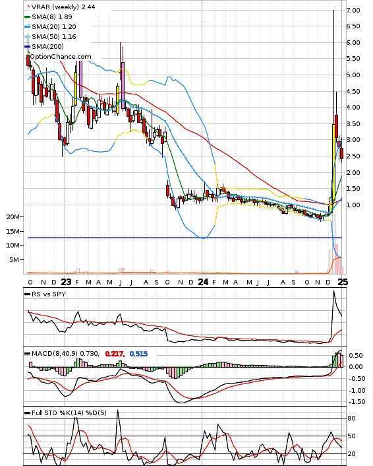The height and width of the screenshot is (466, 373).
Task: Click the 5M volume axis label
Action: pos(14,260)
